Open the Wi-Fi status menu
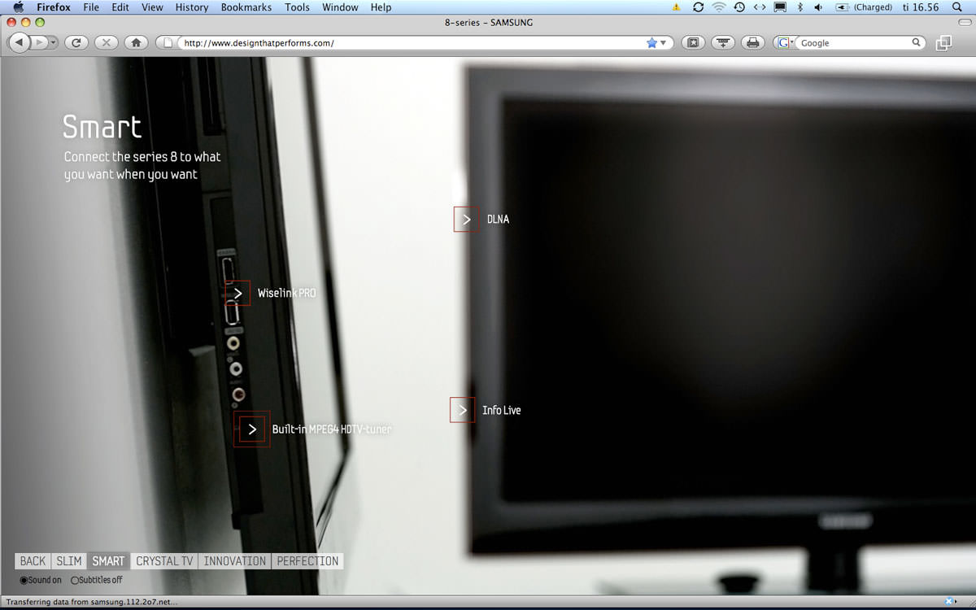The width and height of the screenshot is (976, 610). coord(719,7)
